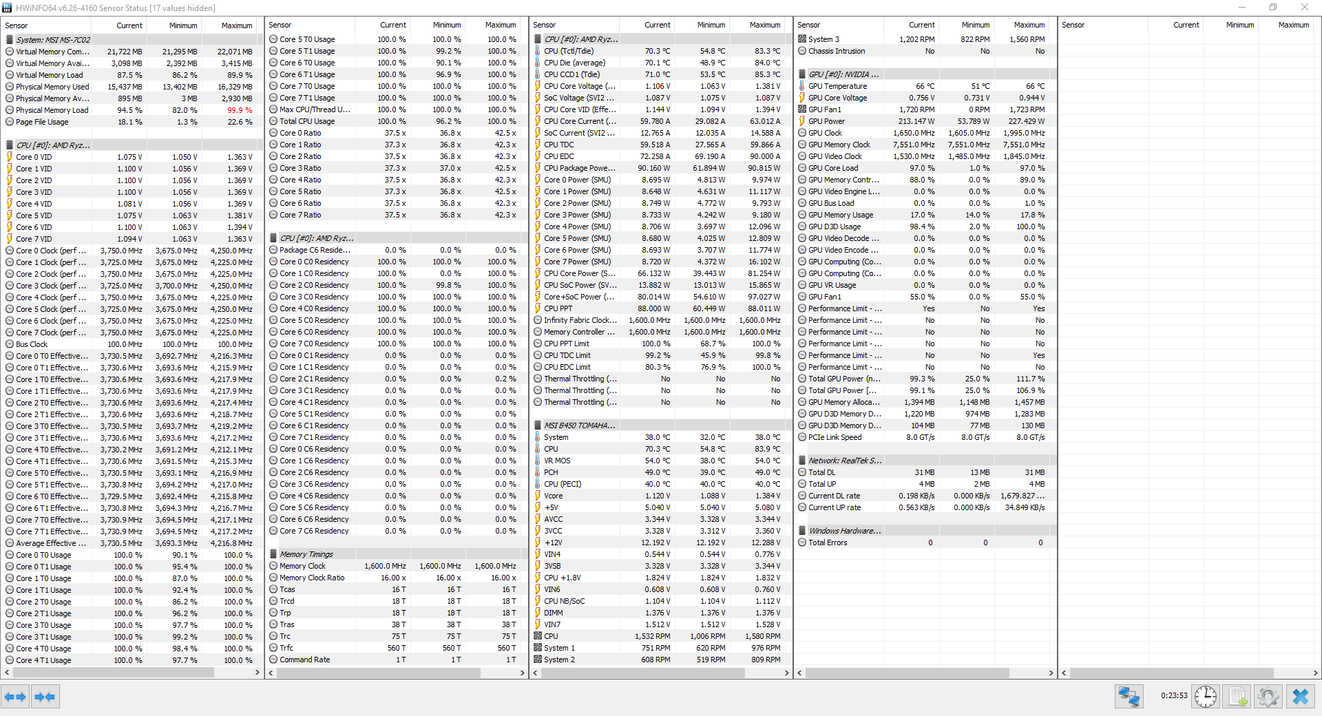This screenshot has height=716, width=1322.
Task: Click icon beside GPU Temperature row
Action: [802, 86]
